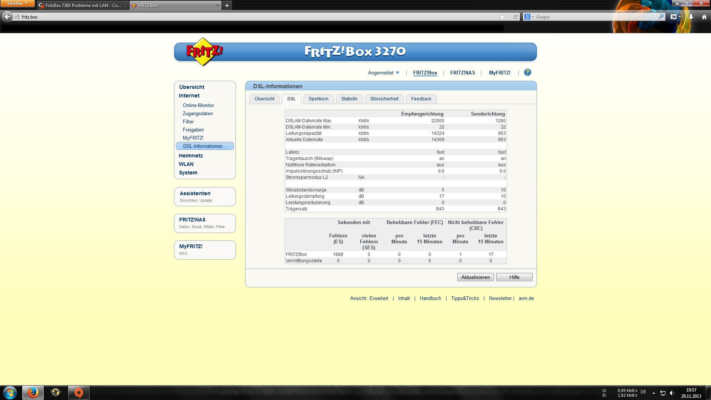Expand the Angemeldet dropdown
Screen dimensions: 711x400
coord(384,73)
